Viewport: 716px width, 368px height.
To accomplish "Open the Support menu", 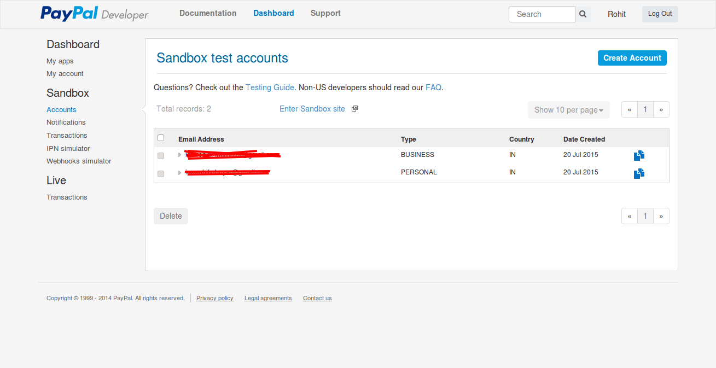I will (x=325, y=13).
